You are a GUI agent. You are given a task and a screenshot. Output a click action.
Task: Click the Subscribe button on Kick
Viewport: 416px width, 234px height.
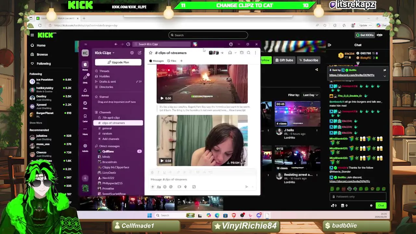coord(308,60)
